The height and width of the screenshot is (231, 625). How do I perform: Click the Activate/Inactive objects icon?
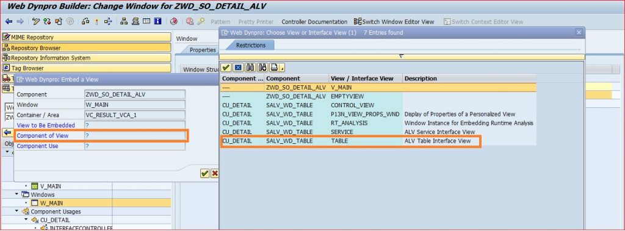[47, 21]
